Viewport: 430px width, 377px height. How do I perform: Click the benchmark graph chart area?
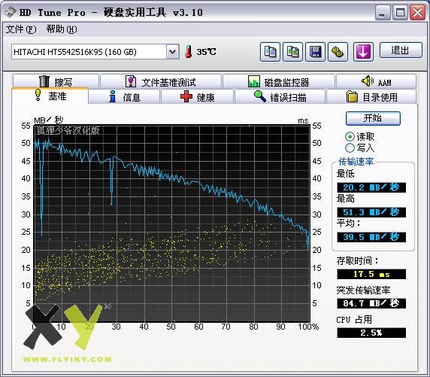(171, 223)
